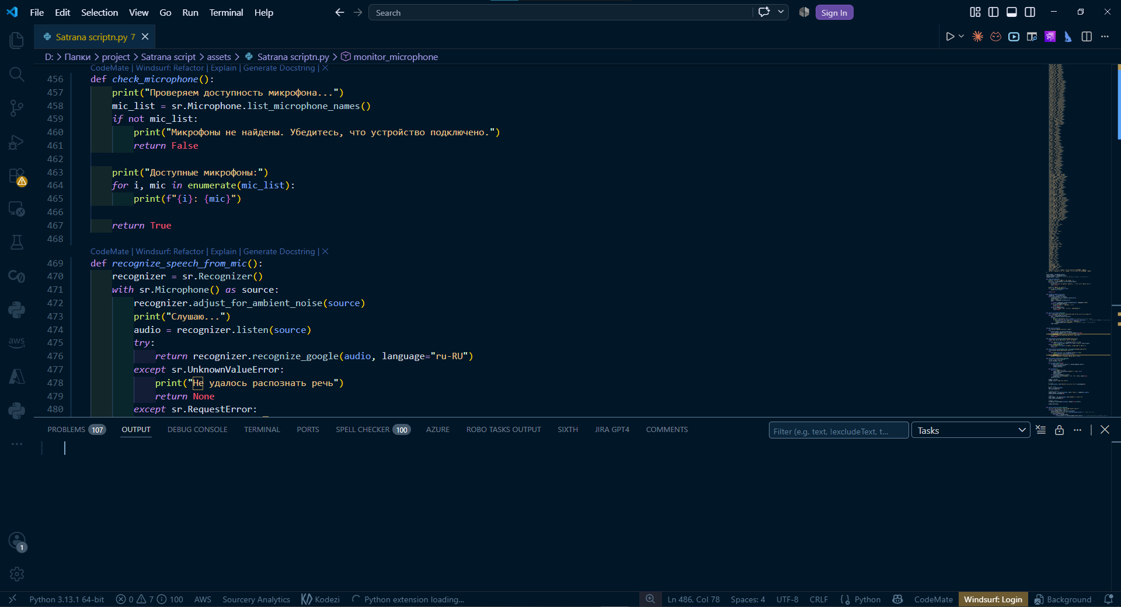Open the Source Control view

pos(17,108)
